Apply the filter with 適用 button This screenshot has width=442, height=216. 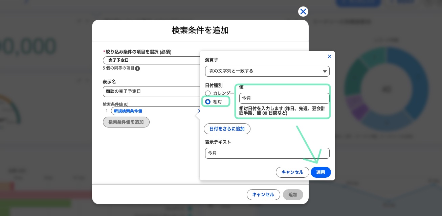click(x=321, y=172)
